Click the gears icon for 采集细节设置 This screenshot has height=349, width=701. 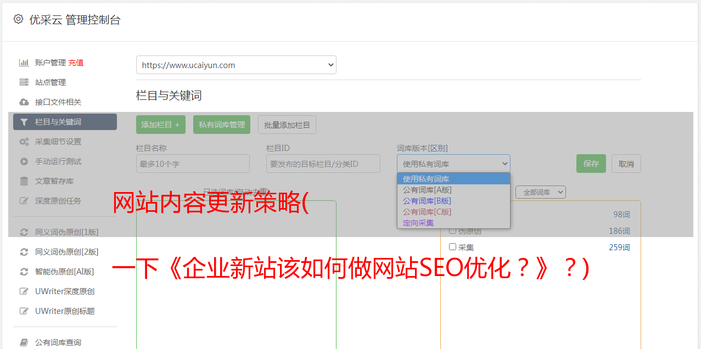click(x=24, y=142)
